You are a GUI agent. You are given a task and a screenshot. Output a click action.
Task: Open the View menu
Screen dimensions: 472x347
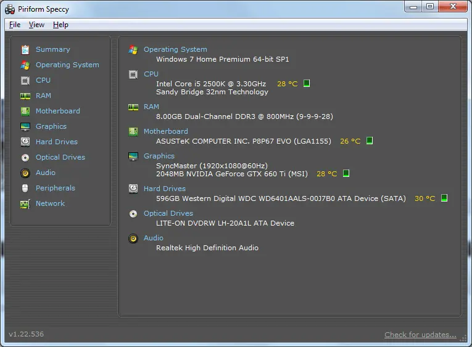click(36, 25)
